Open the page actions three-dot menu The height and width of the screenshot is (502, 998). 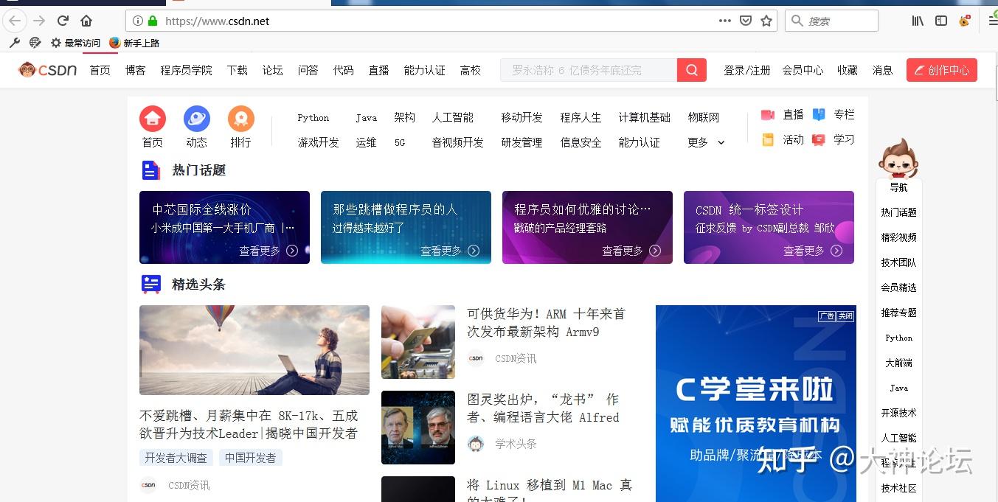725,21
